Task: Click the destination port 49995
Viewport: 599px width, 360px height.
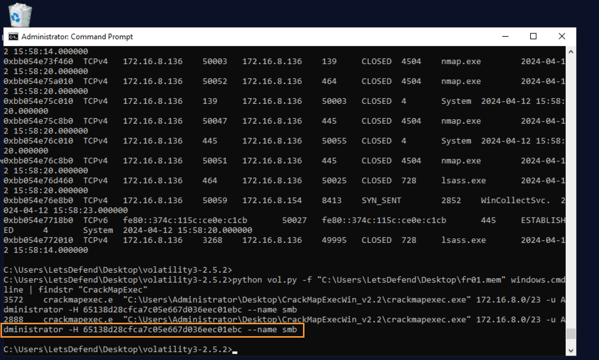Action: point(334,240)
